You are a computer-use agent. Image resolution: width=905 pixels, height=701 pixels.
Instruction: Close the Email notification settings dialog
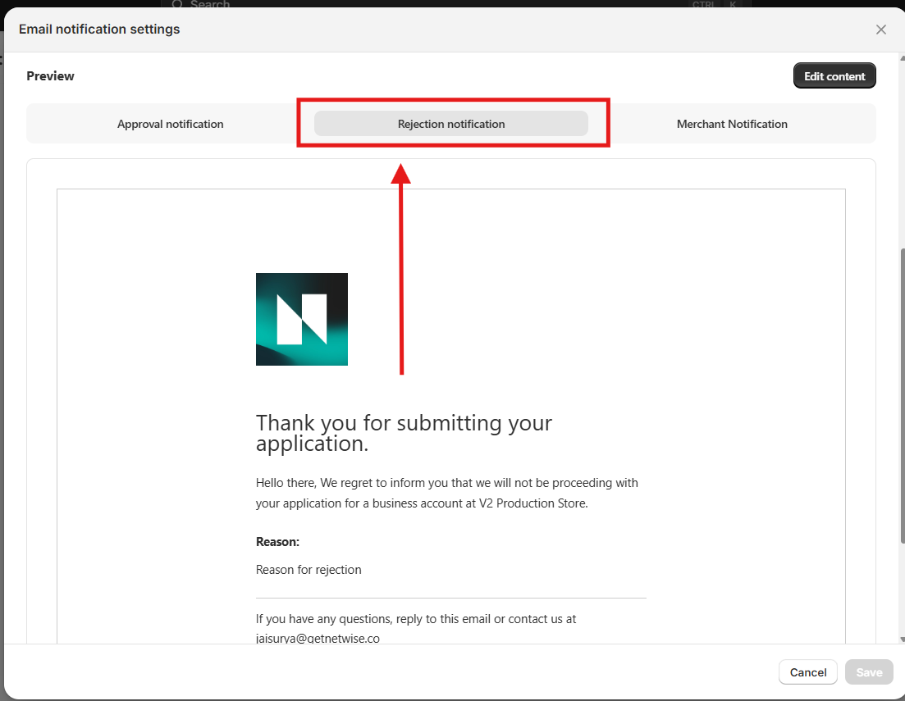point(880,30)
